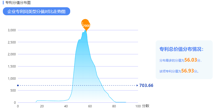Click the 2,500 y-axis label
The width and height of the screenshot is (215, 112).
[12, 42]
